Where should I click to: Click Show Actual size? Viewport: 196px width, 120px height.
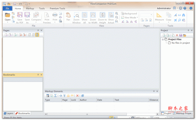tap(111, 15)
